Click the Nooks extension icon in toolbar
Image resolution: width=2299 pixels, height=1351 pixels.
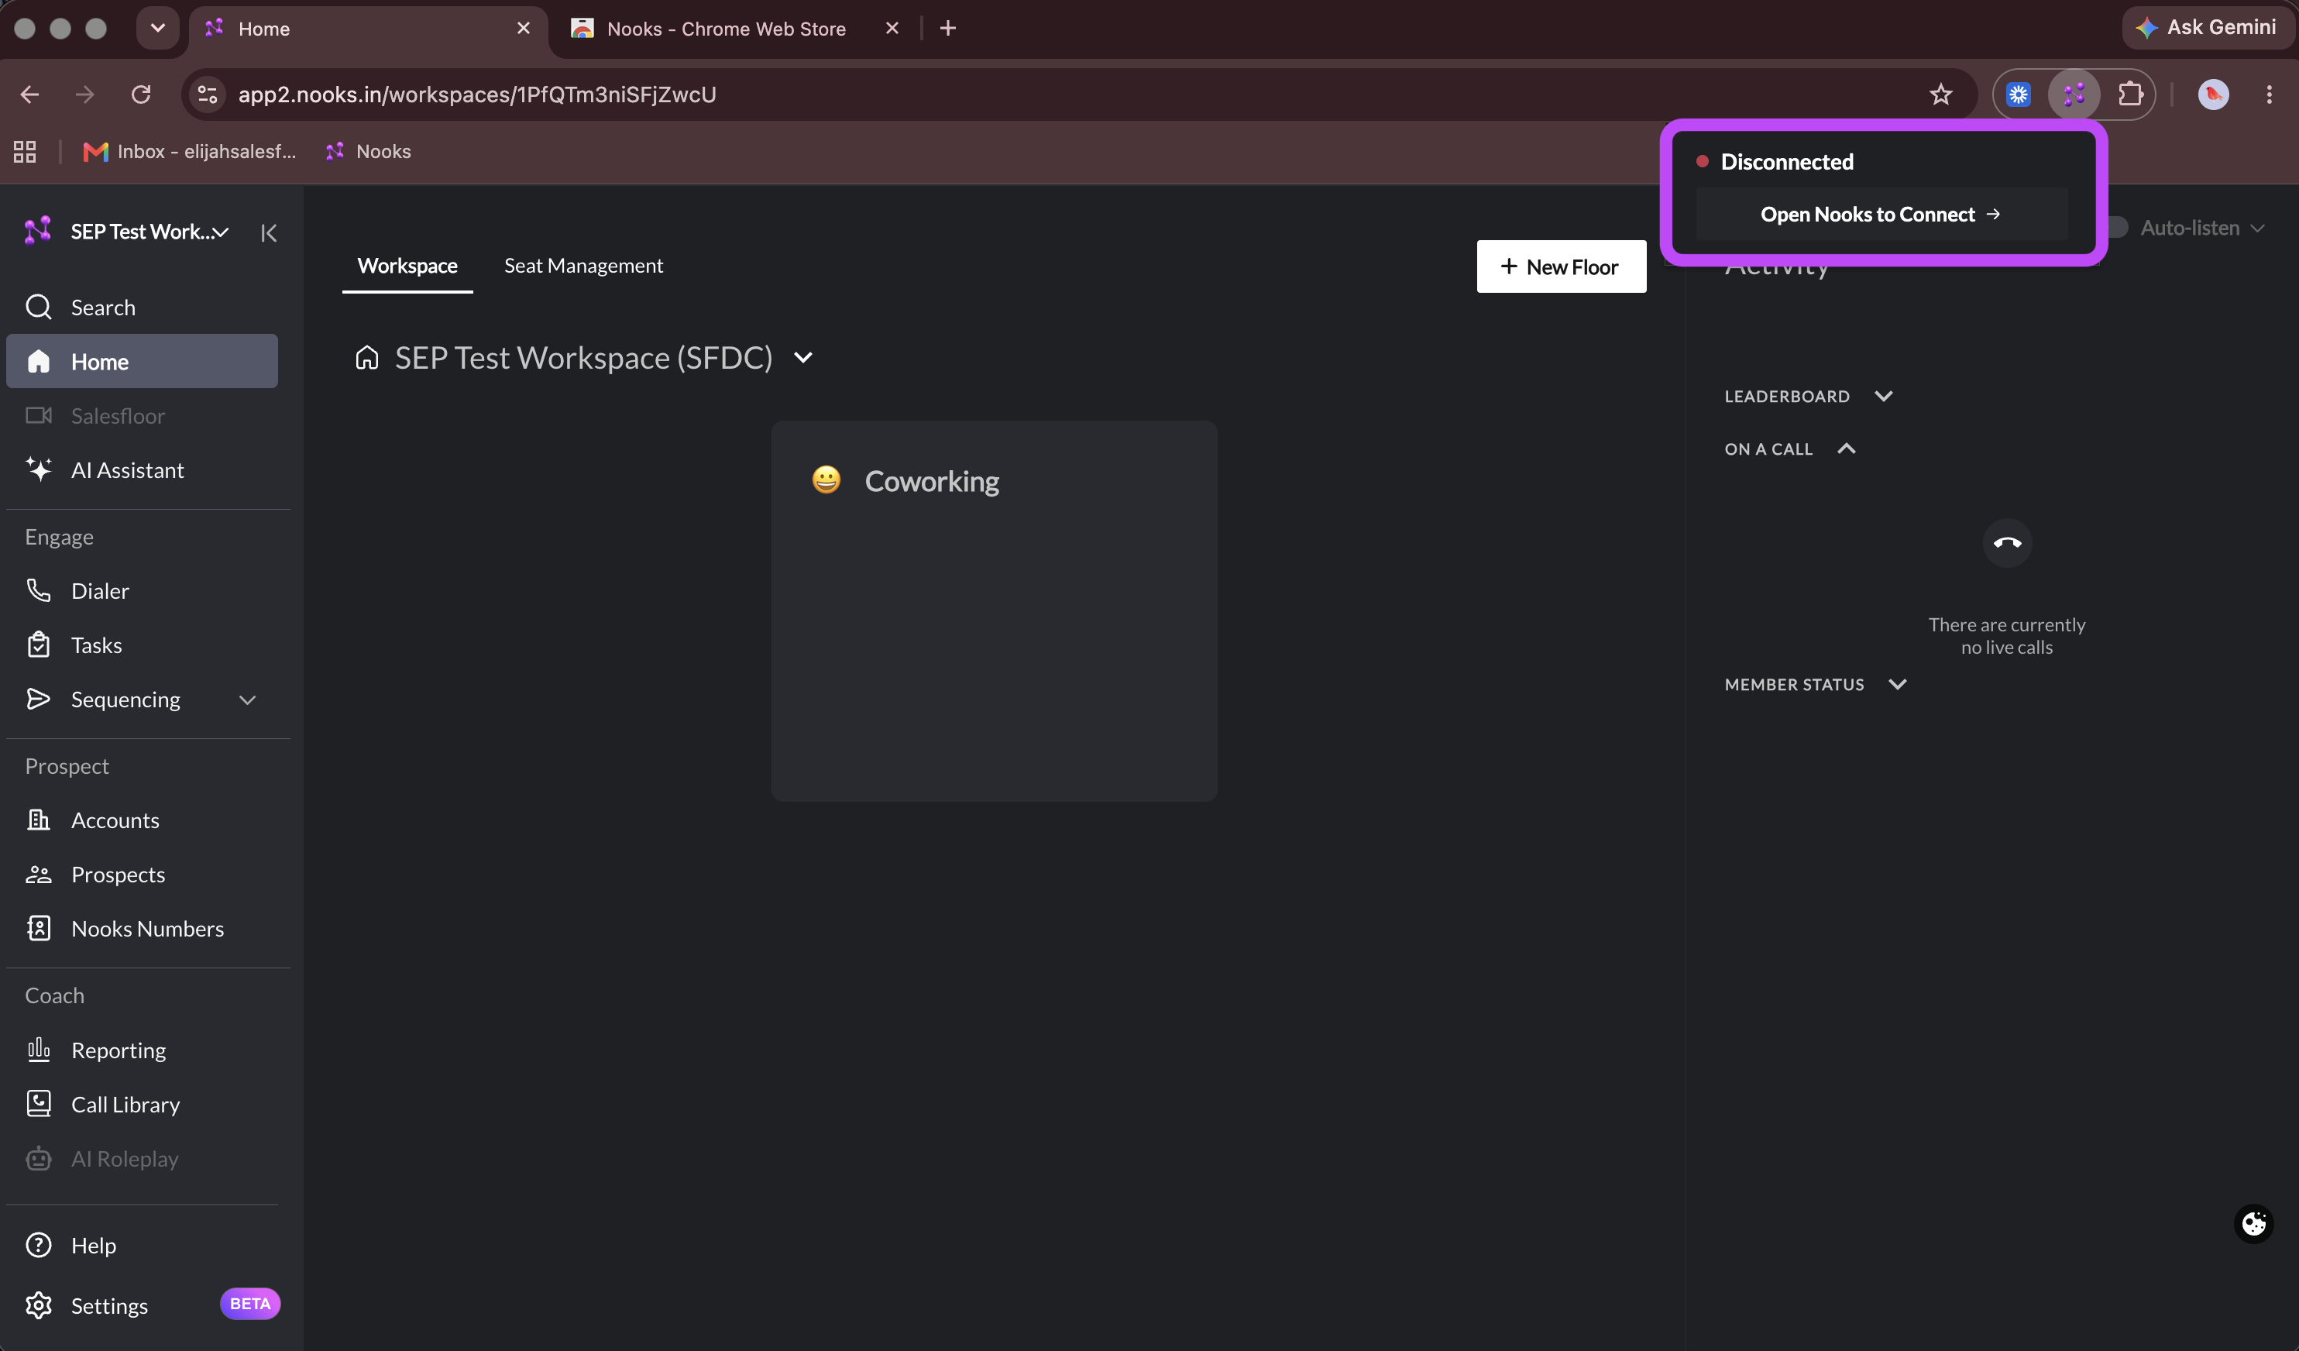2074,94
